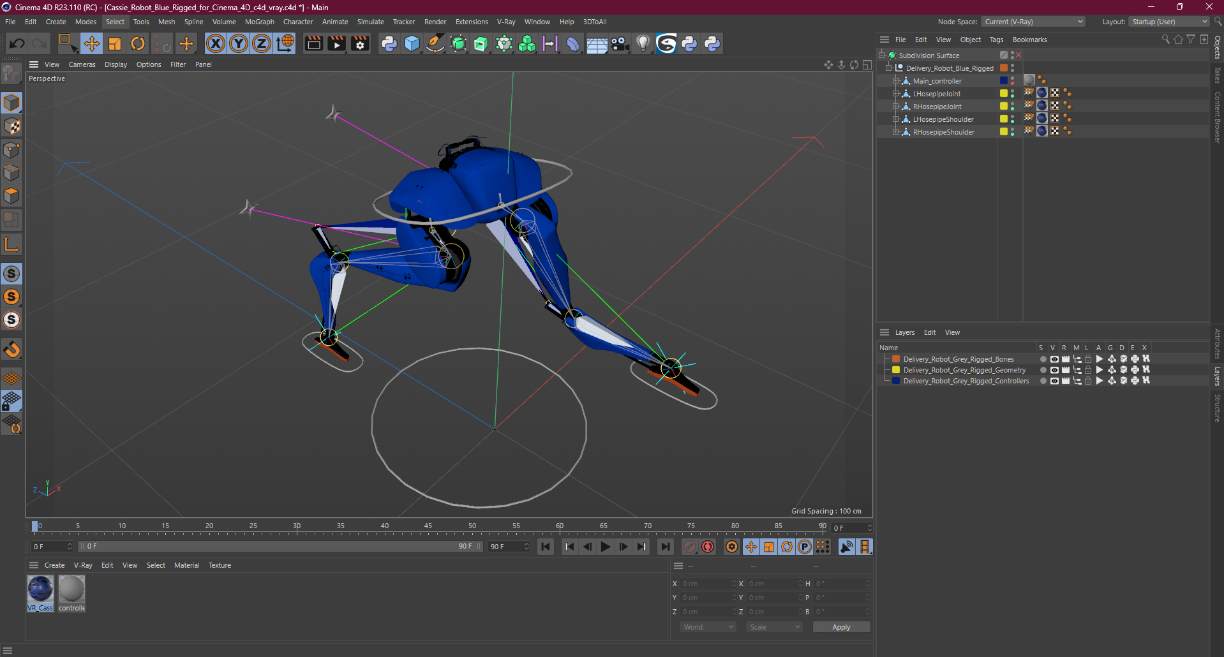The image size is (1224, 657).
Task: Click the Bookmarks menu in Object manager
Action: (1029, 40)
